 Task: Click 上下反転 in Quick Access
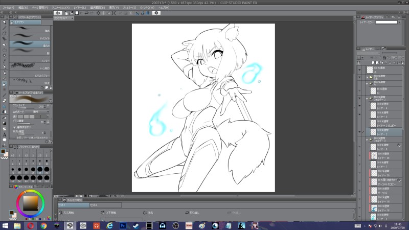[108, 213]
